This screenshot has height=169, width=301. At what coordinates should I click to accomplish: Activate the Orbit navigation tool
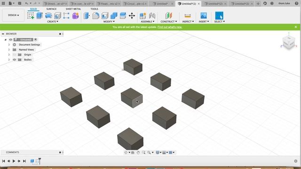(126, 152)
